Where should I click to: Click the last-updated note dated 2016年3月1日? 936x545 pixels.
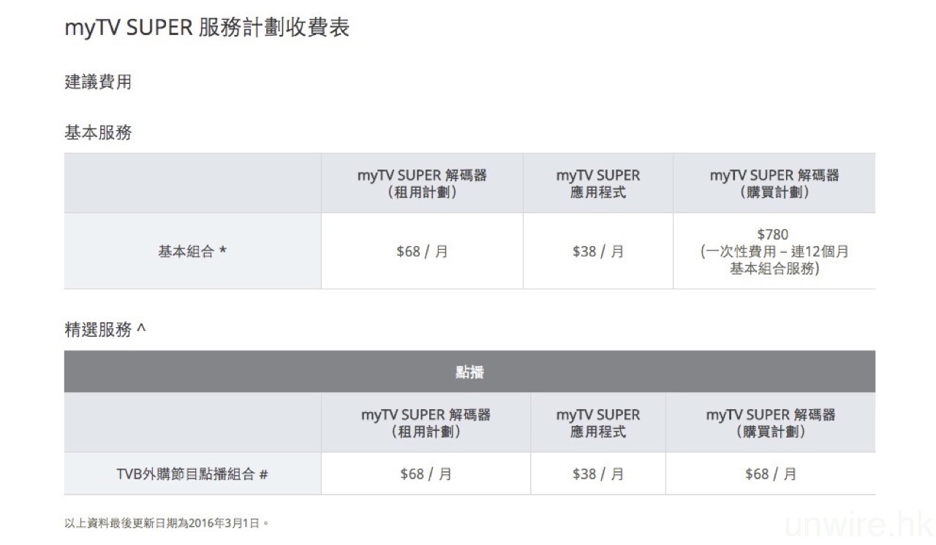(x=167, y=523)
